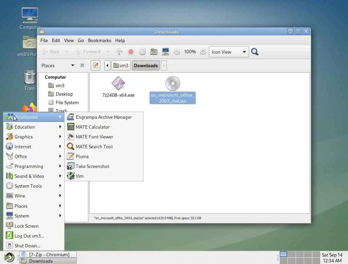This screenshot has width=348, height=264.
Task: Click the Downloads path button
Action: 146,65
